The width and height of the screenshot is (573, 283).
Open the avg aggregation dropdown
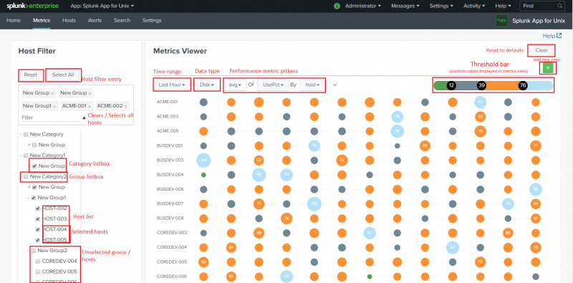click(236, 85)
